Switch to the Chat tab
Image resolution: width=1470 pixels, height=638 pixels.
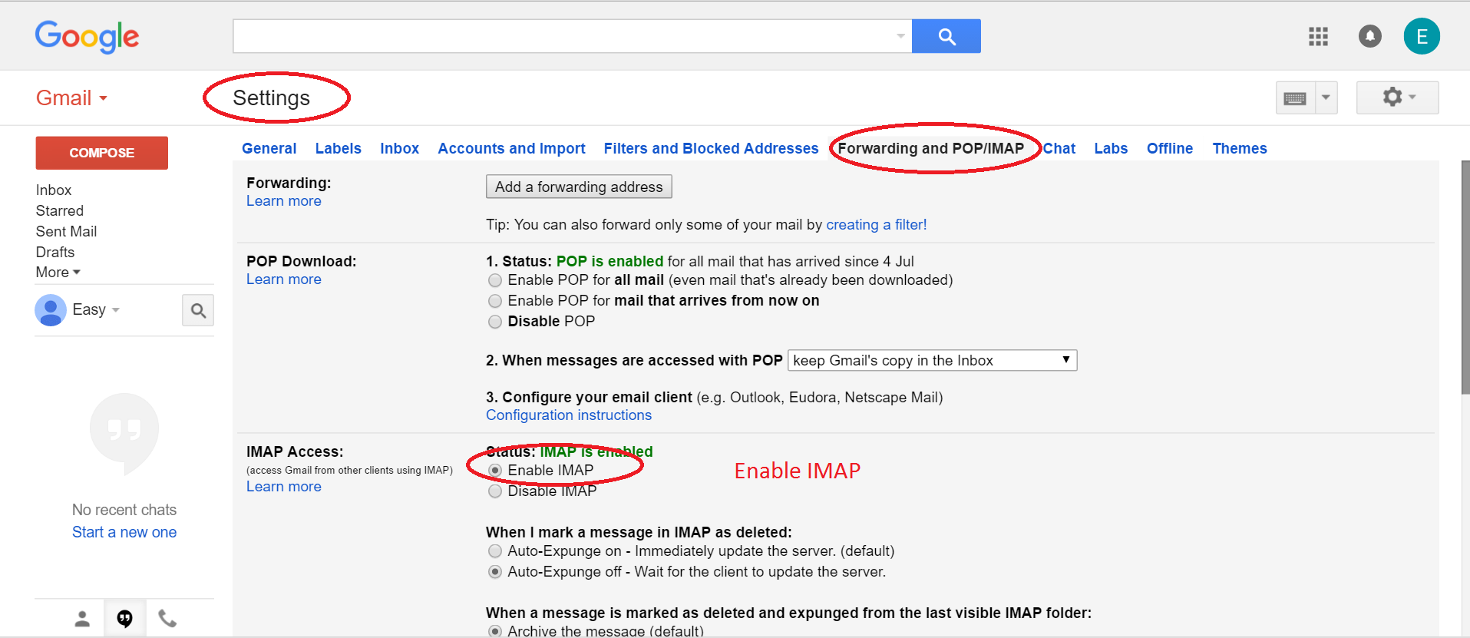tap(1059, 149)
